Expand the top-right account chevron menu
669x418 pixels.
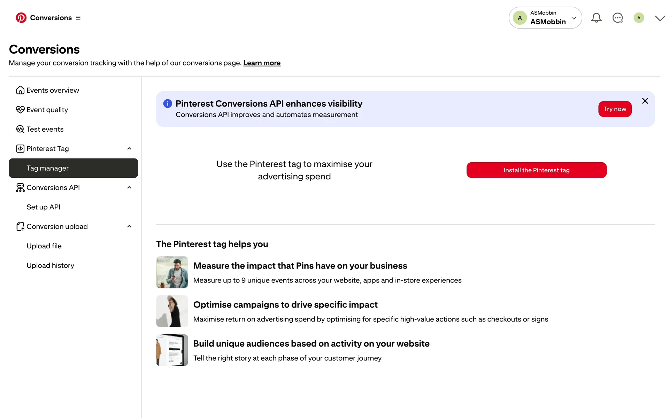[660, 18]
